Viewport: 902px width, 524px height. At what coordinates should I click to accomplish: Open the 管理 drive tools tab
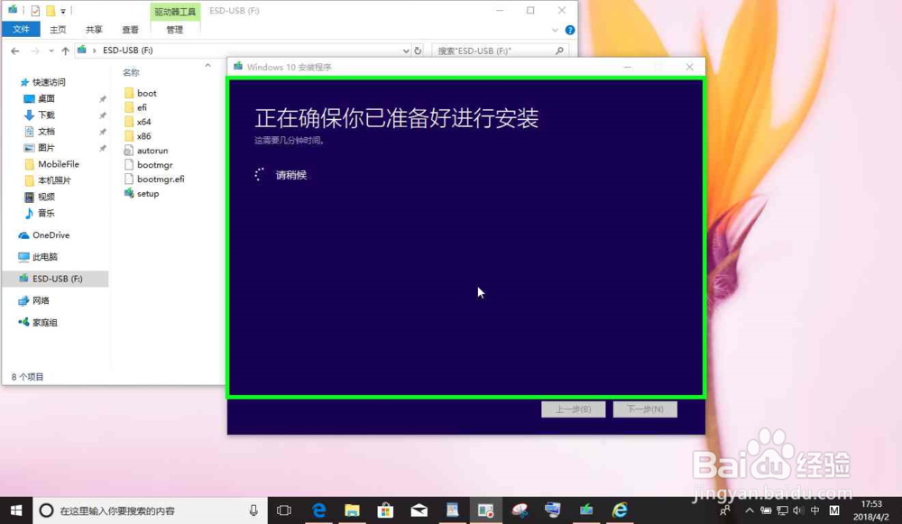pyautogui.click(x=175, y=29)
